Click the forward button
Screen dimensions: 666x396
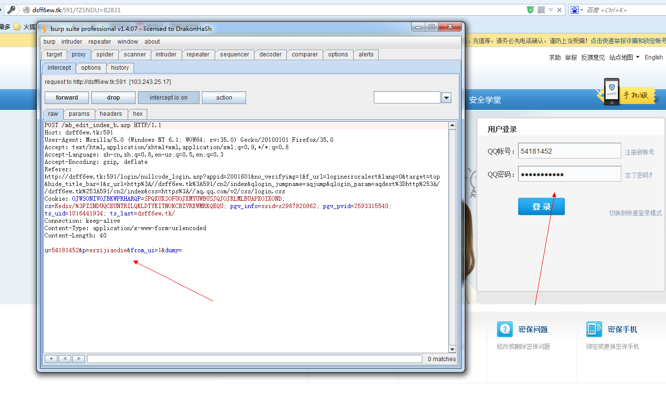click(x=67, y=98)
